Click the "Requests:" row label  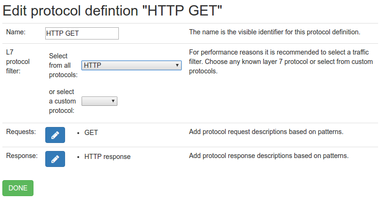tap(21, 132)
